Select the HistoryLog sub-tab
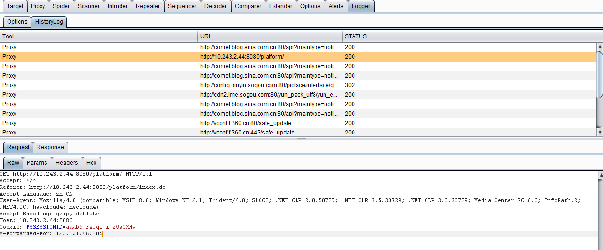 [x=49, y=22]
